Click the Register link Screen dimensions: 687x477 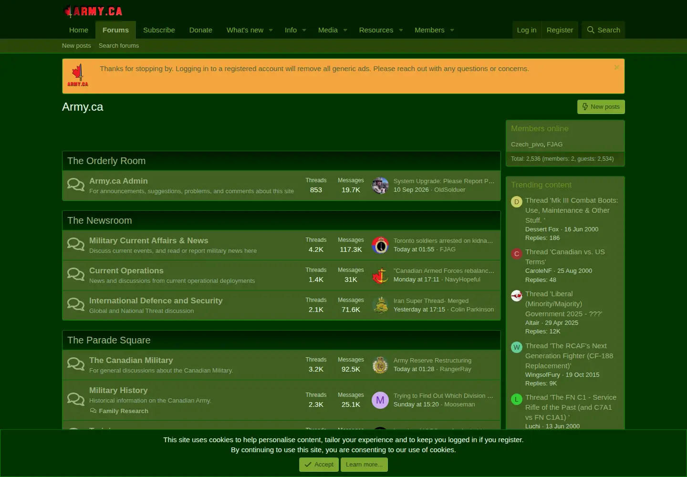click(x=560, y=30)
